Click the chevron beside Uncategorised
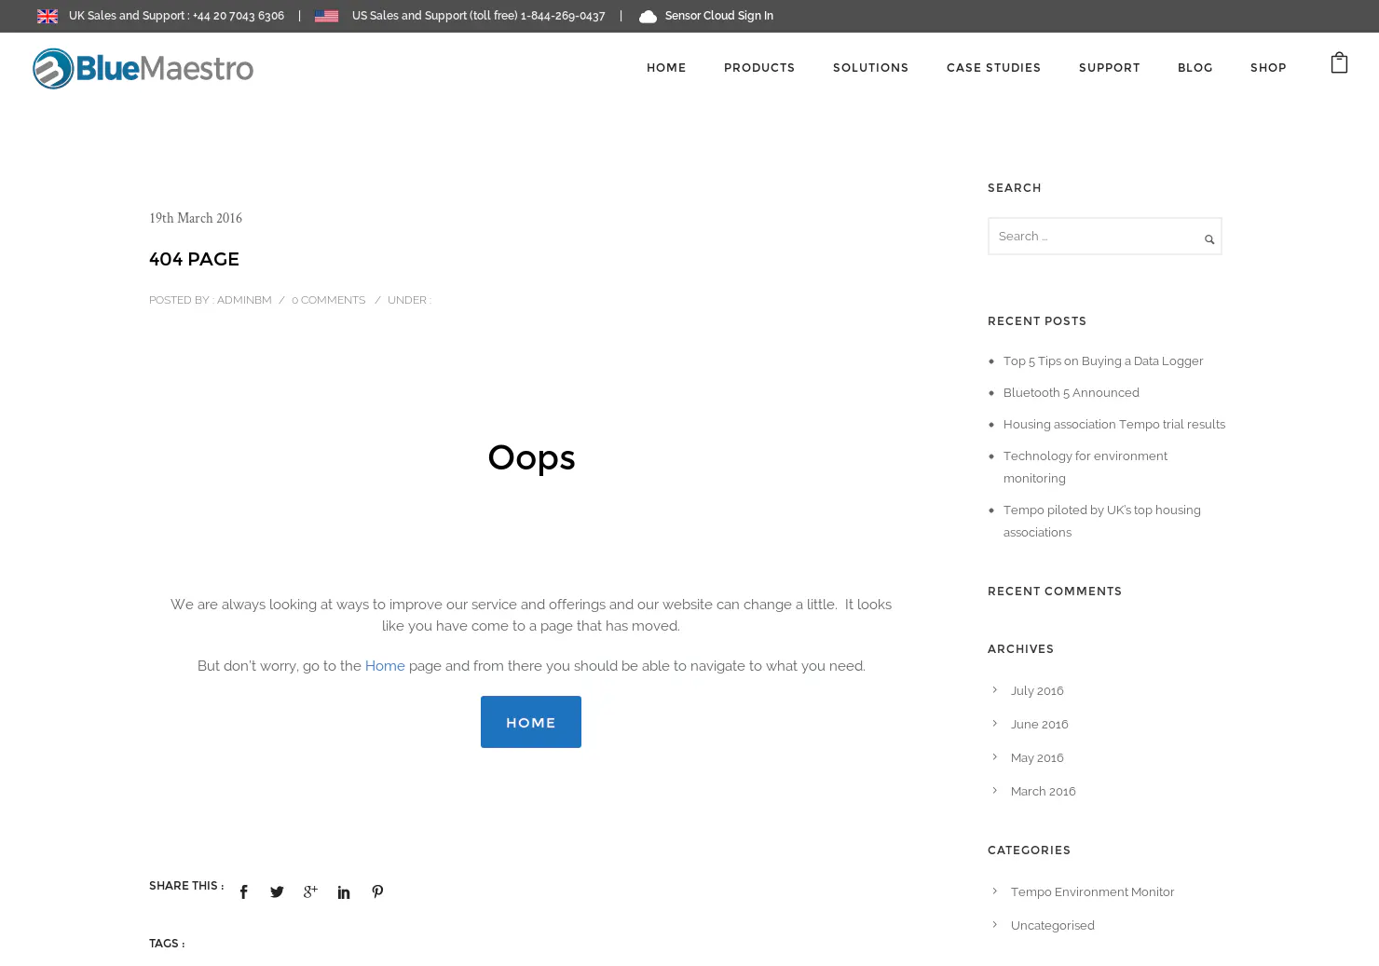Viewport: 1379px width, 966px height. pos(994,925)
